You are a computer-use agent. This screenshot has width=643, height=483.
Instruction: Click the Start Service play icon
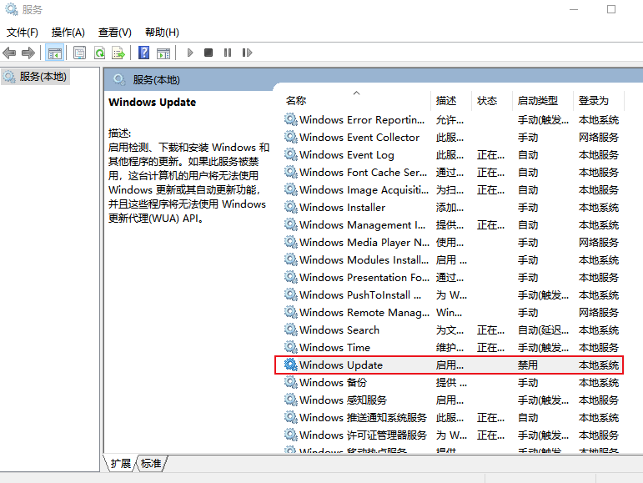[190, 53]
